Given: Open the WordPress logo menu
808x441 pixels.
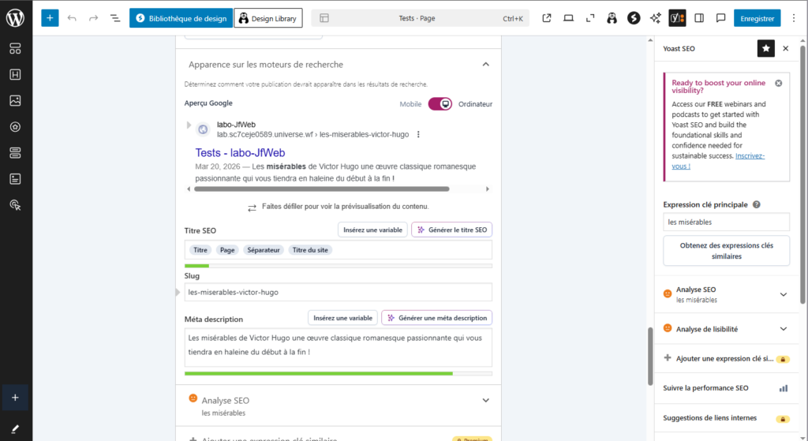Looking at the screenshot, I should coord(16,18).
